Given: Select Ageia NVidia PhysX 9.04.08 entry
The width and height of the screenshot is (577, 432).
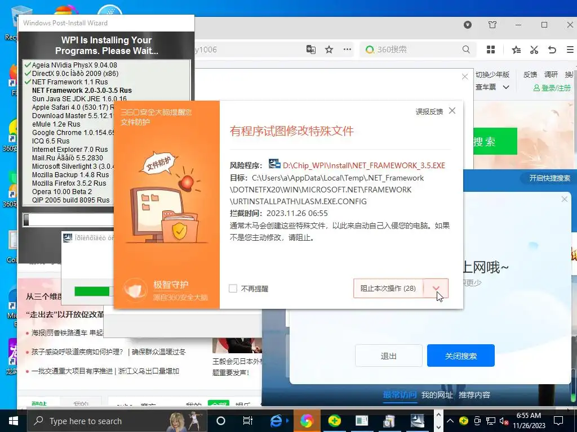Looking at the screenshot, I should [x=74, y=65].
